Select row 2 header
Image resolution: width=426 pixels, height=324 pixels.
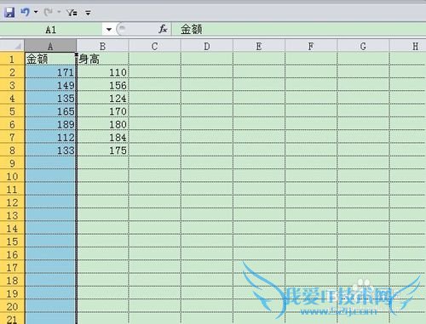click(x=12, y=72)
